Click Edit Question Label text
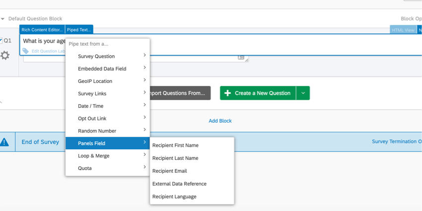422x211 pixels. pos(49,51)
